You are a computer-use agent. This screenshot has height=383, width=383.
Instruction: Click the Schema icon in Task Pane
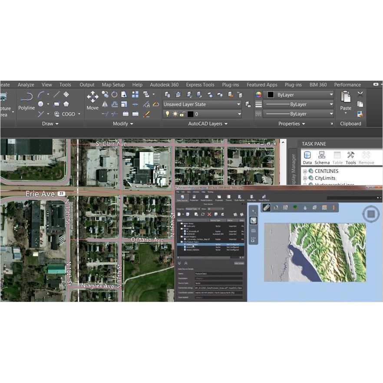tap(322, 158)
